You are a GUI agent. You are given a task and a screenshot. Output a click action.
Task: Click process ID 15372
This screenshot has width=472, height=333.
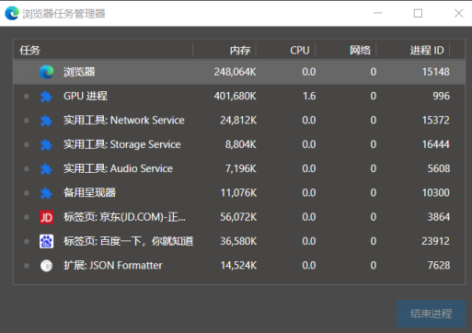point(436,121)
